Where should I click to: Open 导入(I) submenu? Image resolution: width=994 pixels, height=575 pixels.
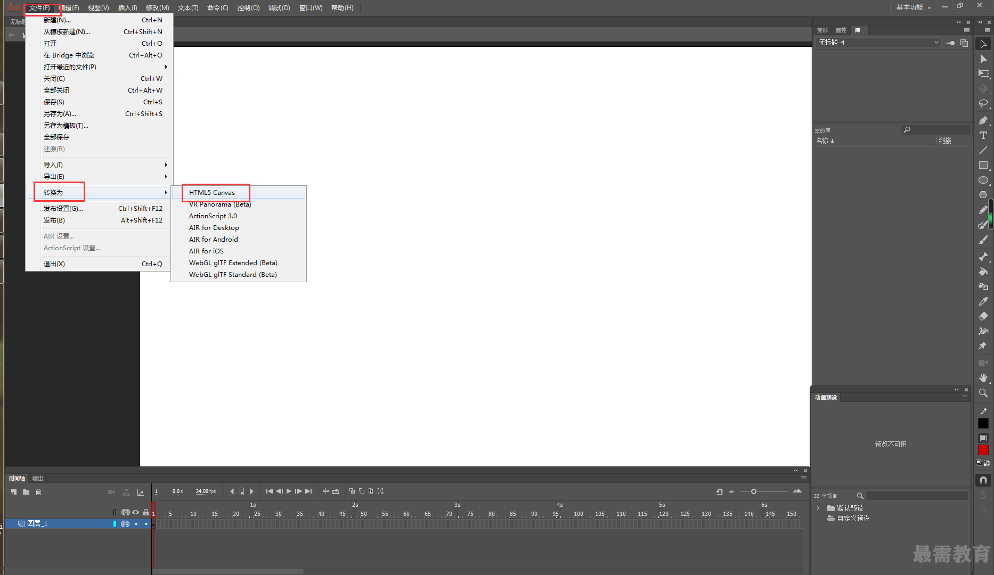tap(100, 165)
